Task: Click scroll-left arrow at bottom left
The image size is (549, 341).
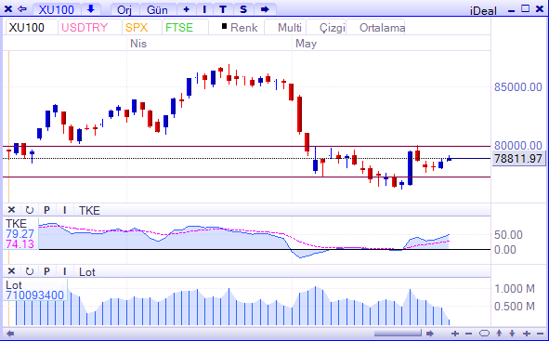Action: coord(10,334)
